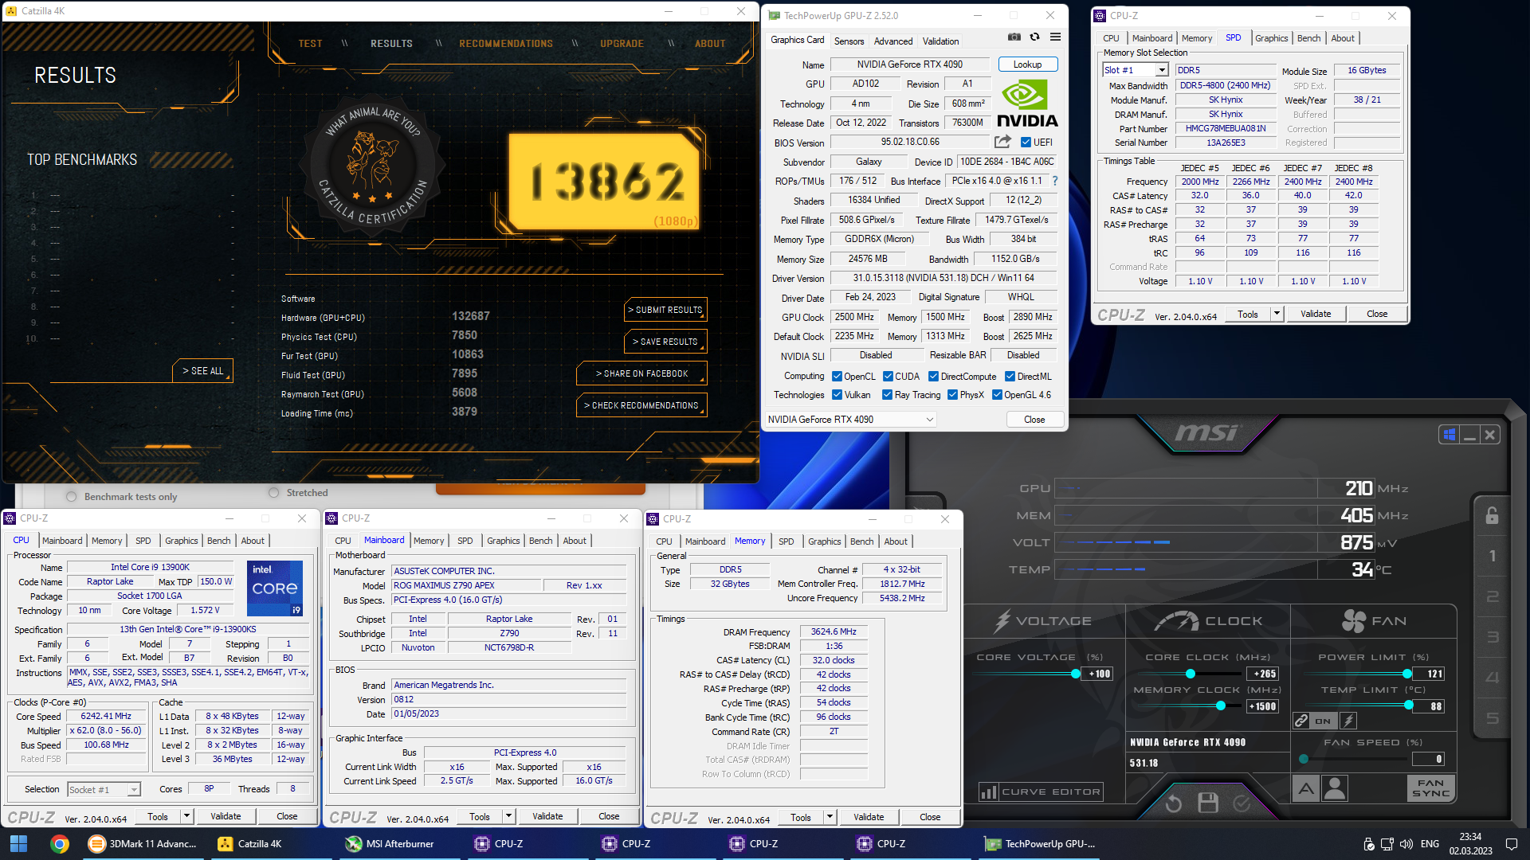
Task: Click the fan Auto 'A' button
Action: (x=1305, y=789)
